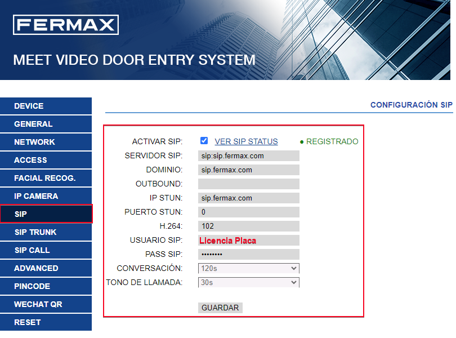Expand the Conversación duration dropdown
The height and width of the screenshot is (338, 456).
point(248,268)
